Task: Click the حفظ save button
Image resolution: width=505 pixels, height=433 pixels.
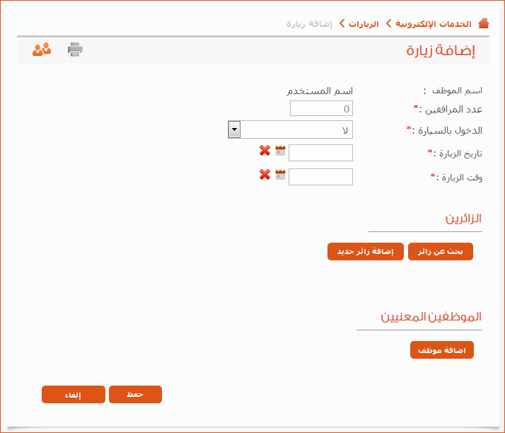Action: [135, 394]
